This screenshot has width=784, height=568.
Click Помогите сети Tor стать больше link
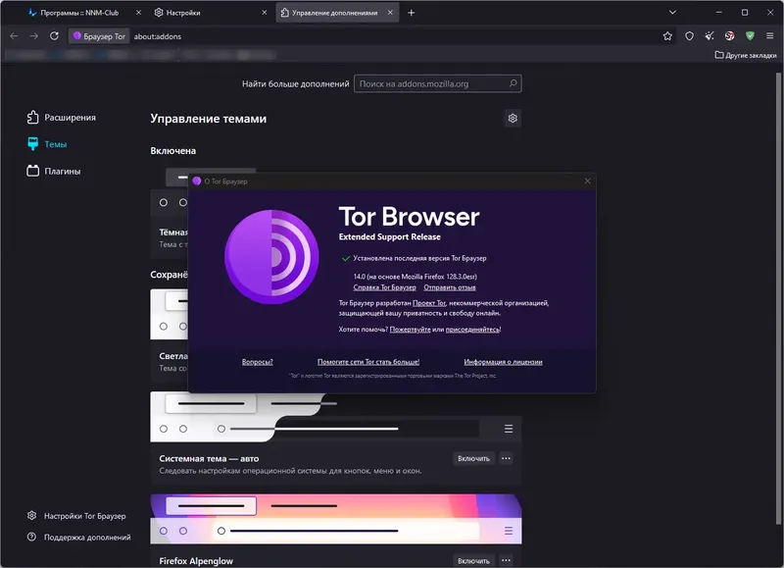(368, 362)
